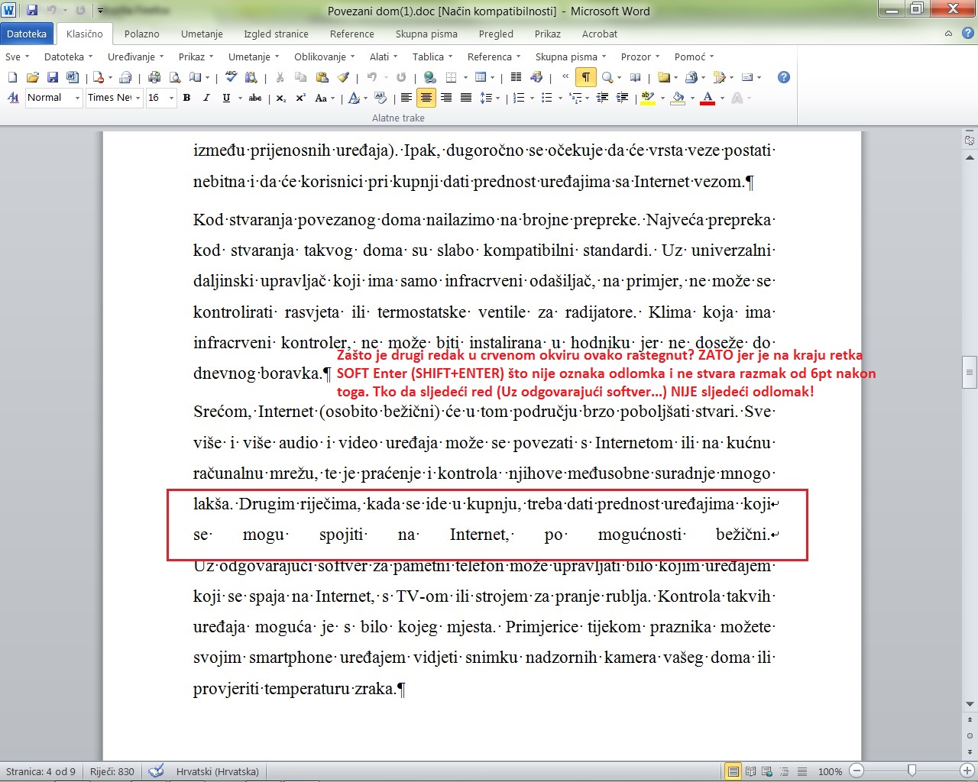Open the underline style dropdown arrow
This screenshot has width=978, height=782.
(240, 98)
